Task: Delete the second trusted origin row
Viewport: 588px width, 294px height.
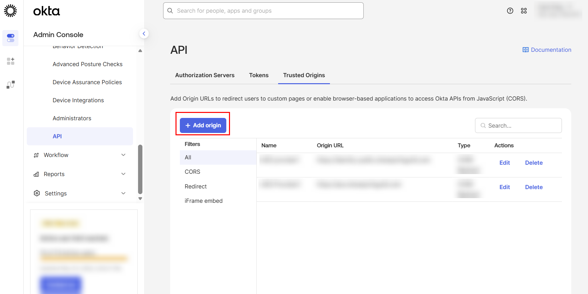Action: 534,187
